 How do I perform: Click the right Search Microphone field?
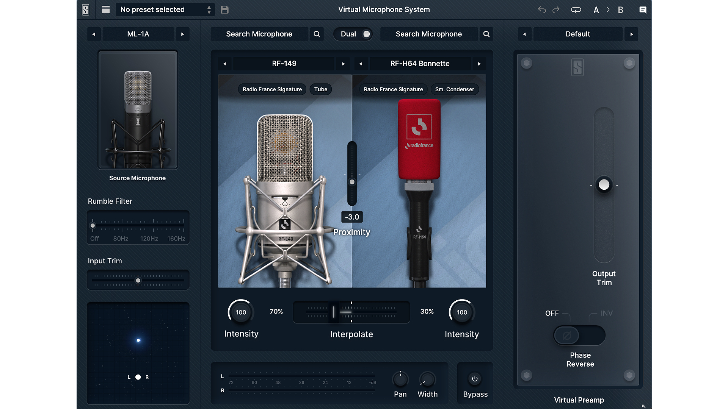point(429,34)
